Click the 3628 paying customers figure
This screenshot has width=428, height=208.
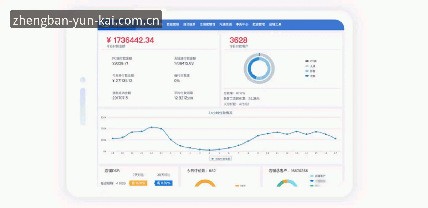click(x=238, y=40)
